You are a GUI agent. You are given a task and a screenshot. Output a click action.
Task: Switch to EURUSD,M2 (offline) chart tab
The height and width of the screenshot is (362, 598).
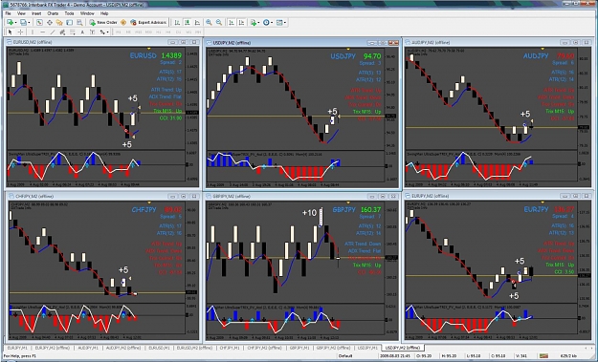pyautogui.click(x=194, y=348)
